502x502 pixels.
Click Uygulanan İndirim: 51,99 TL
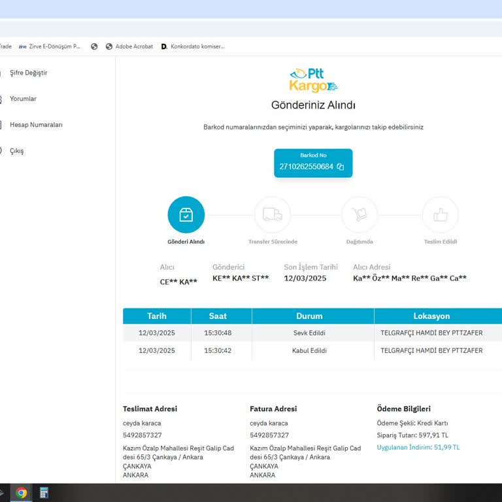click(418, 447)
